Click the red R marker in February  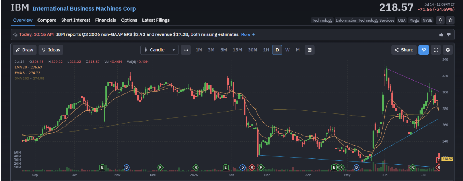coord(251,167)
